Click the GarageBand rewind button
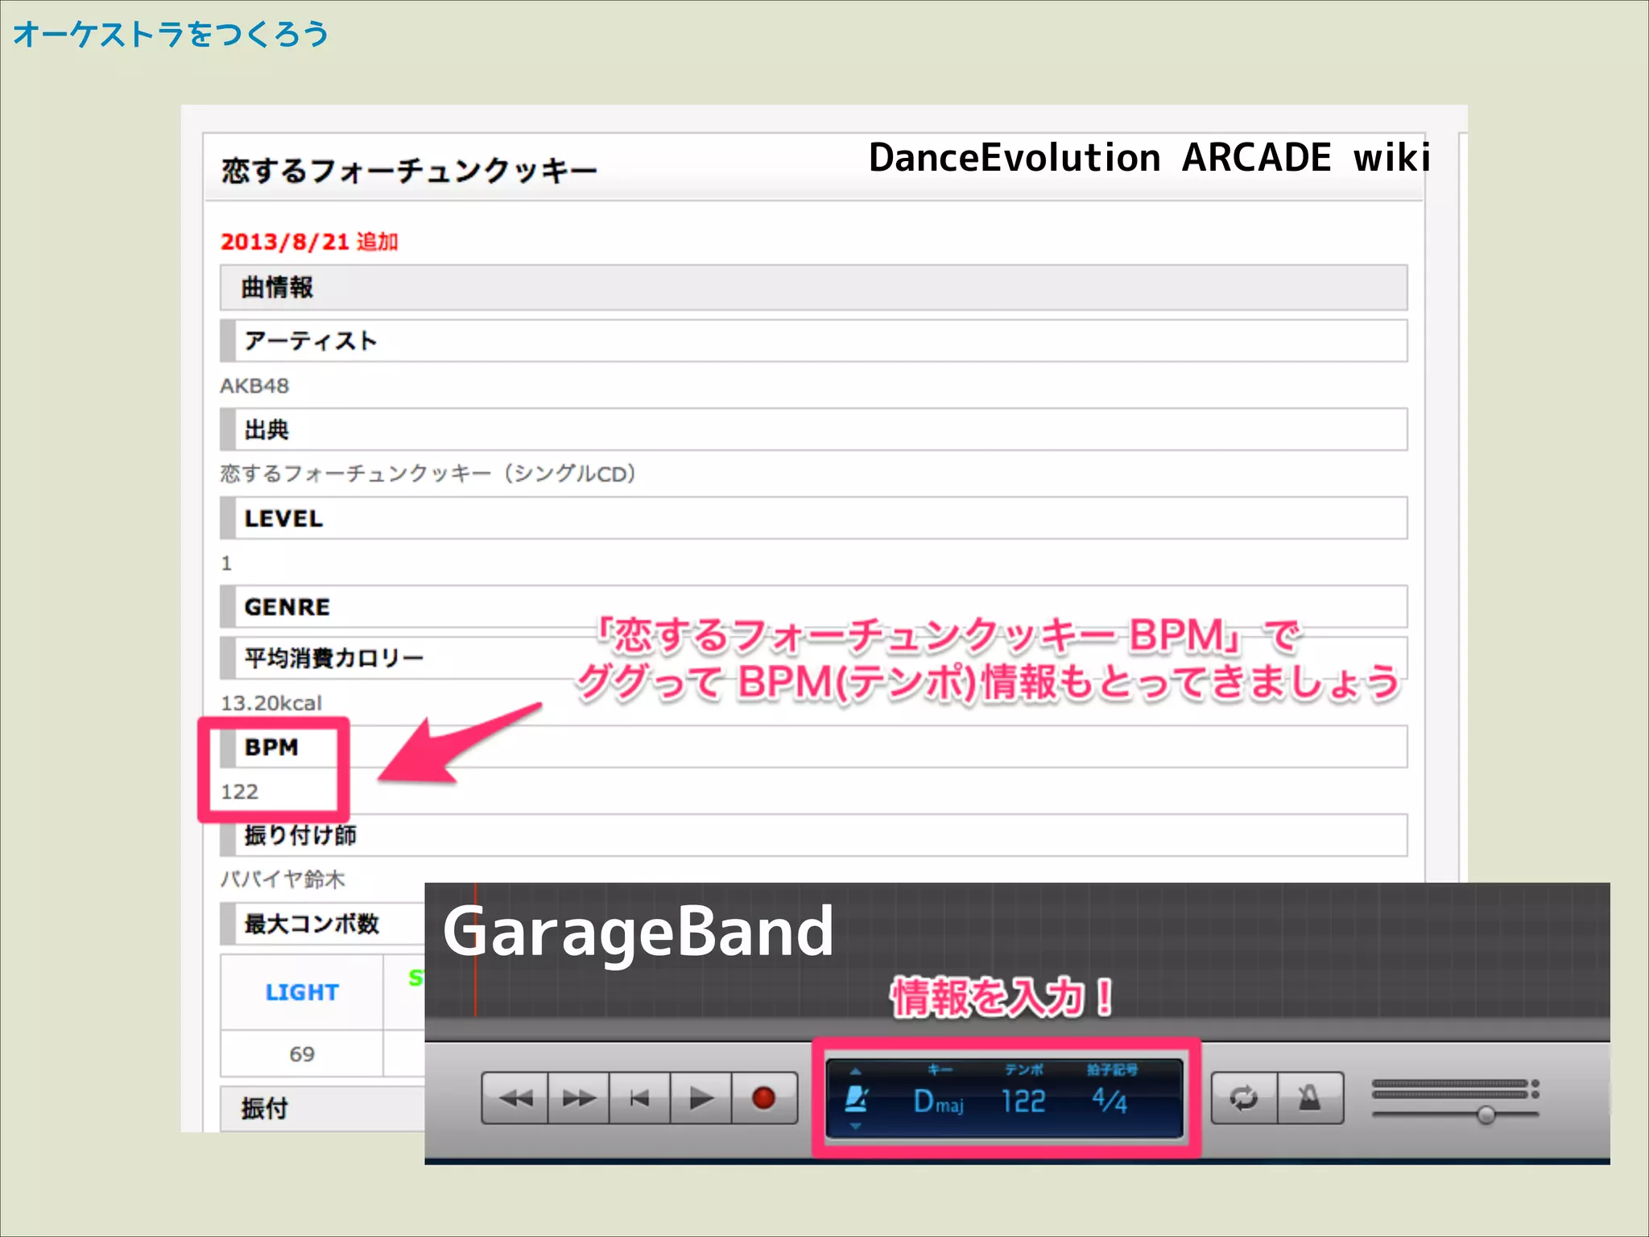The height and width of the screenshot is (1237, 1649). tap(515, 1098)
